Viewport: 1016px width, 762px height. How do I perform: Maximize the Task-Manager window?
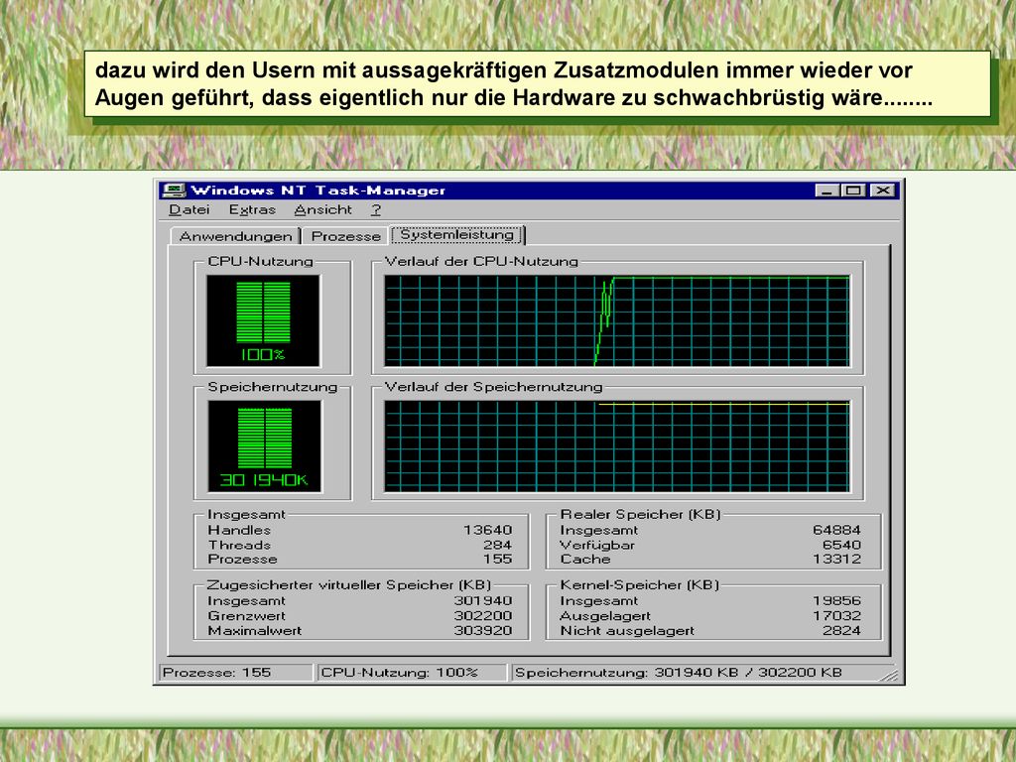click(853, 190)
